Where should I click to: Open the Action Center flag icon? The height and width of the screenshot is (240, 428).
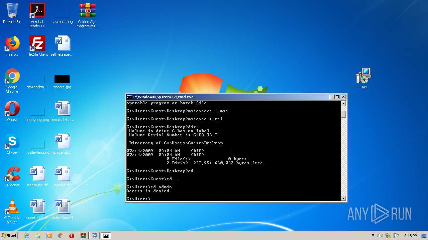pyautogui.click(x=396, y=236)
